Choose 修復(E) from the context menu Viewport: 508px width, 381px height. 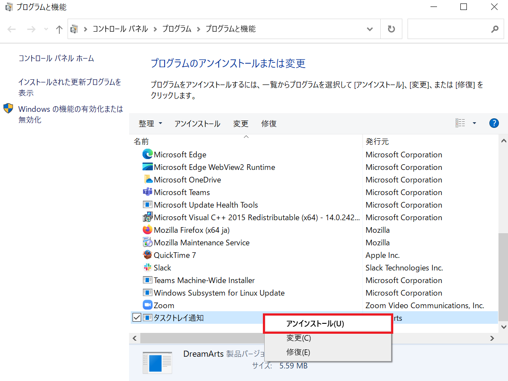(298, 352)
